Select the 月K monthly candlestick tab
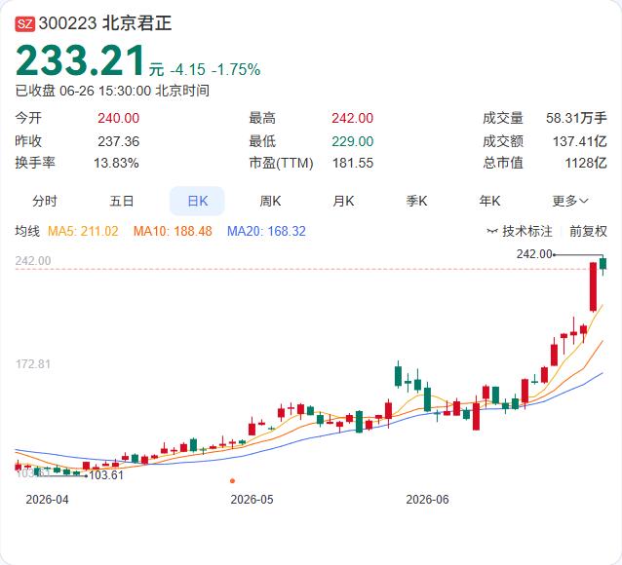 pos(343,201)
